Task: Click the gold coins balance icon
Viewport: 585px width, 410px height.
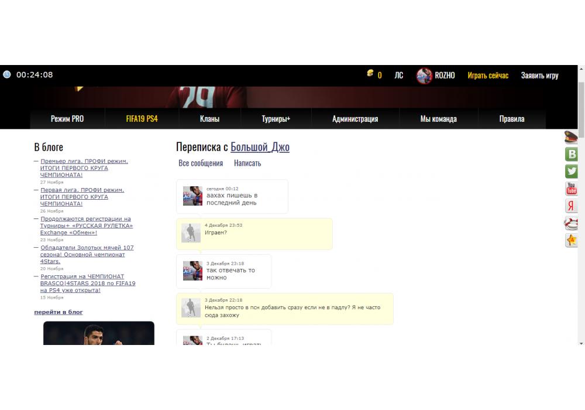Action: click(370, 74)
